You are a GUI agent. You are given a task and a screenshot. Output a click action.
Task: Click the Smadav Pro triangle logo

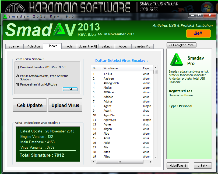click(x=177, y=60)
